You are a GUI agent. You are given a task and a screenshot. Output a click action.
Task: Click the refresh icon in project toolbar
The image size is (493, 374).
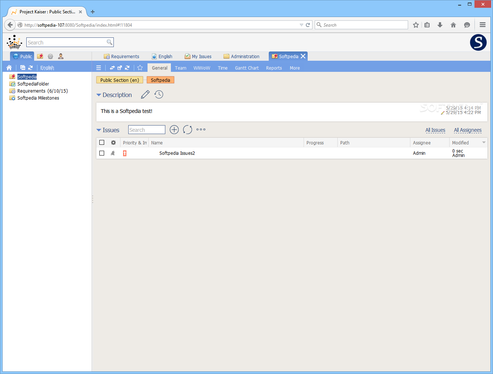[127, 68]
